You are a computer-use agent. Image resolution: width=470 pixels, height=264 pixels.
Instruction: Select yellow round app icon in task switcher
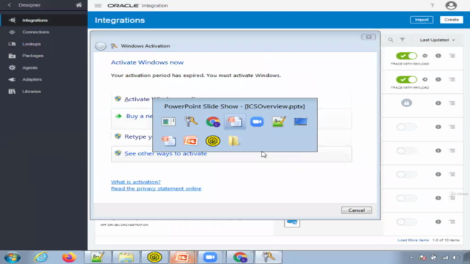pos(213,141)
